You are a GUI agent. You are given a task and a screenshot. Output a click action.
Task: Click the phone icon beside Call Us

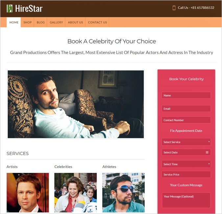174,8
